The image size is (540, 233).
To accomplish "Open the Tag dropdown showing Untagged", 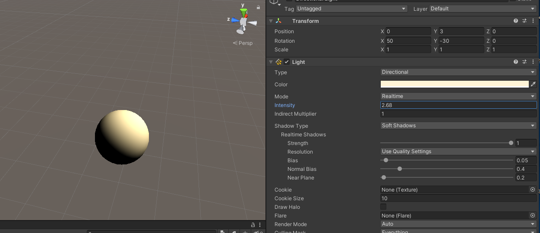I will [351, 9].
